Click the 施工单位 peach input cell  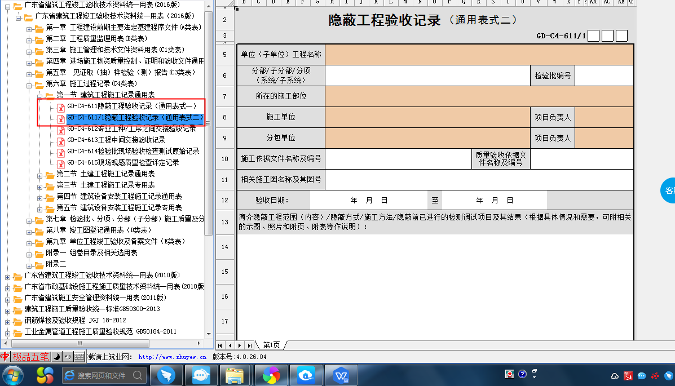427,117
